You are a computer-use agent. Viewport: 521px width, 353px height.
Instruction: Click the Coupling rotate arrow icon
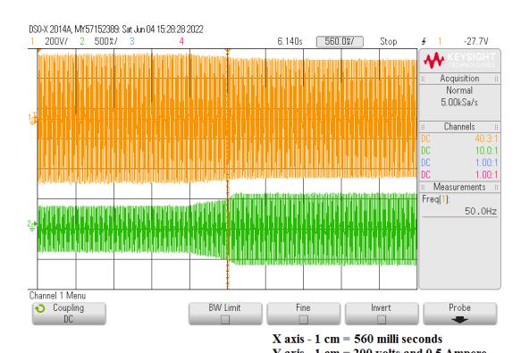click(40, 309)
